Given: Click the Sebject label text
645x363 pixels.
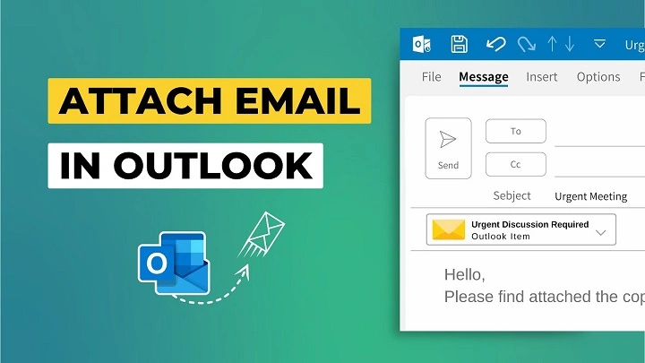Looking at the screenshot, I should [512, 195].
